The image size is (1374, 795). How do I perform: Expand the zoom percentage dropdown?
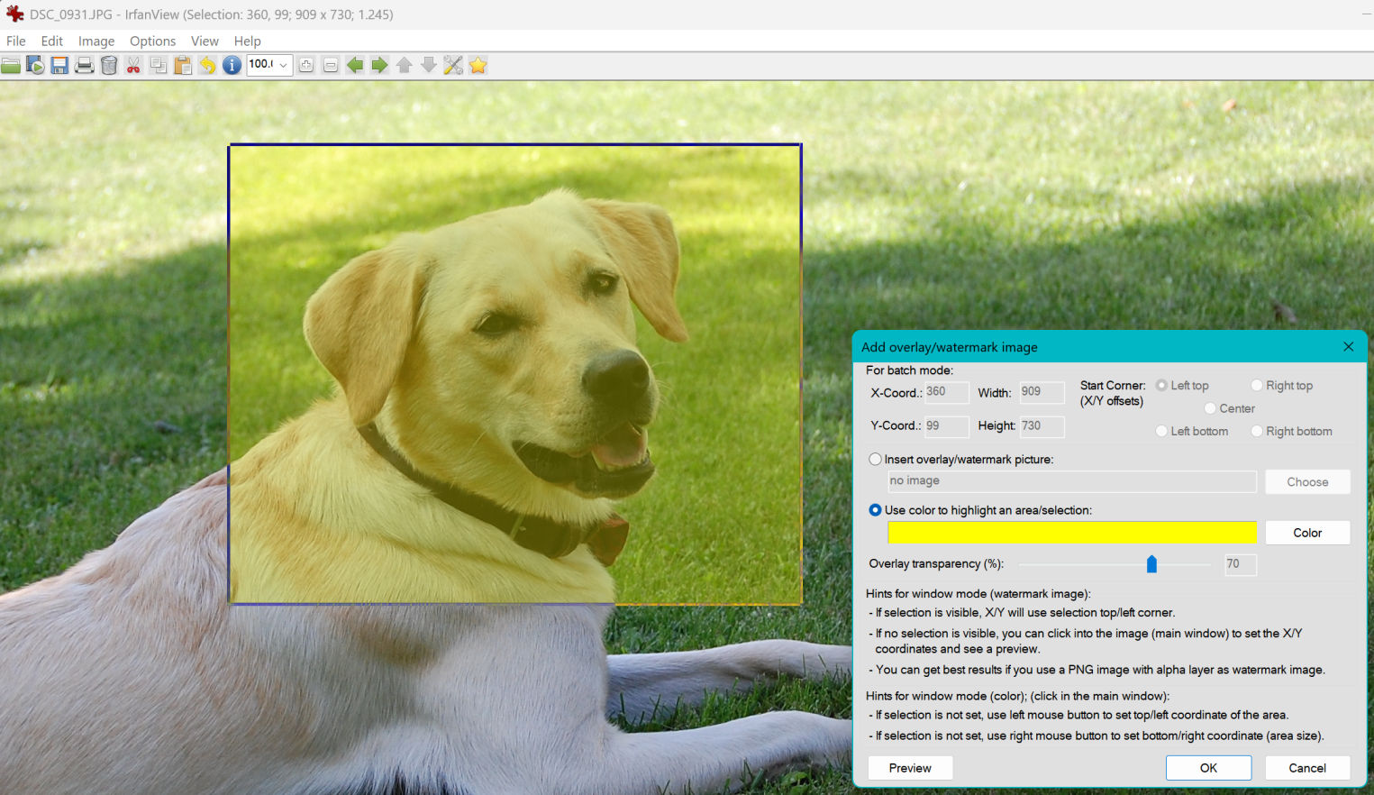(283, 65)
